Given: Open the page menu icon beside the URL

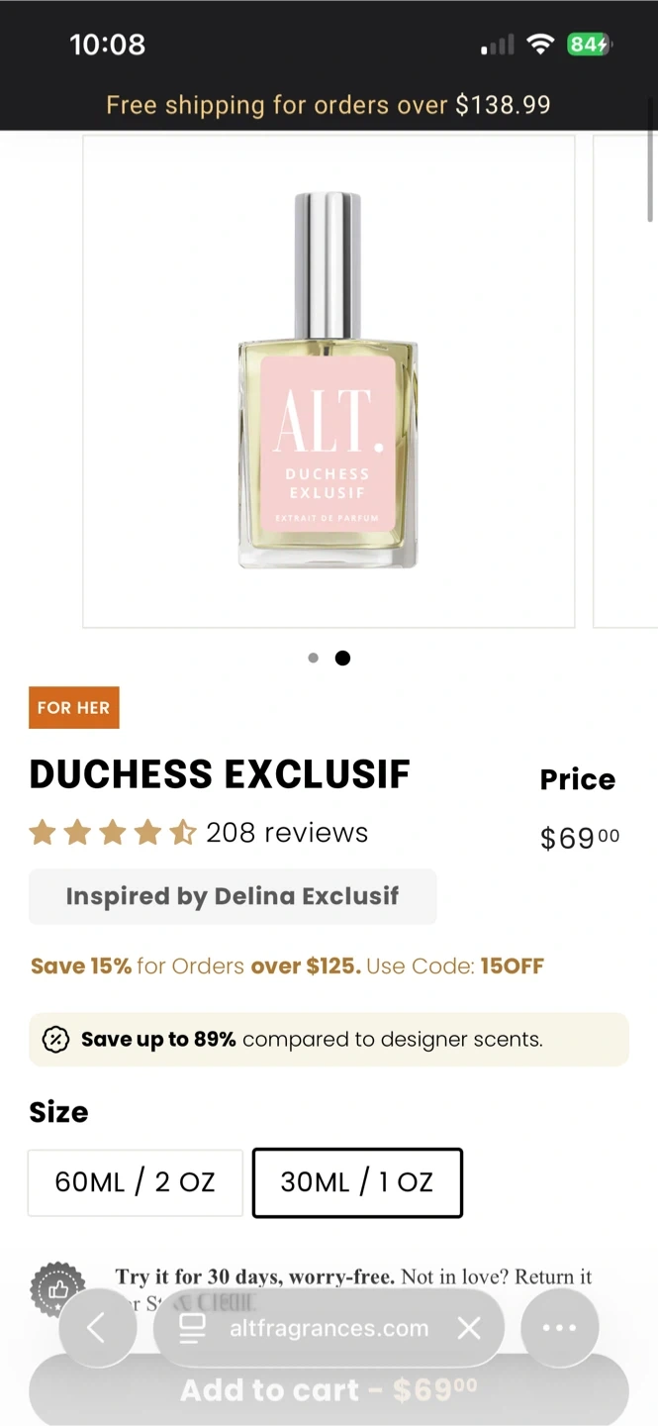Looking at the screenshot, I should point(192,1328).
